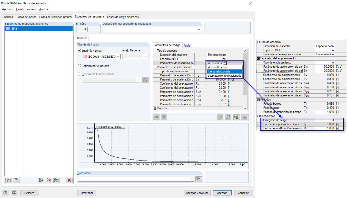Click Espectro MCEr value no cell
This screenshot has width=347, height=198.
[217, 59]
